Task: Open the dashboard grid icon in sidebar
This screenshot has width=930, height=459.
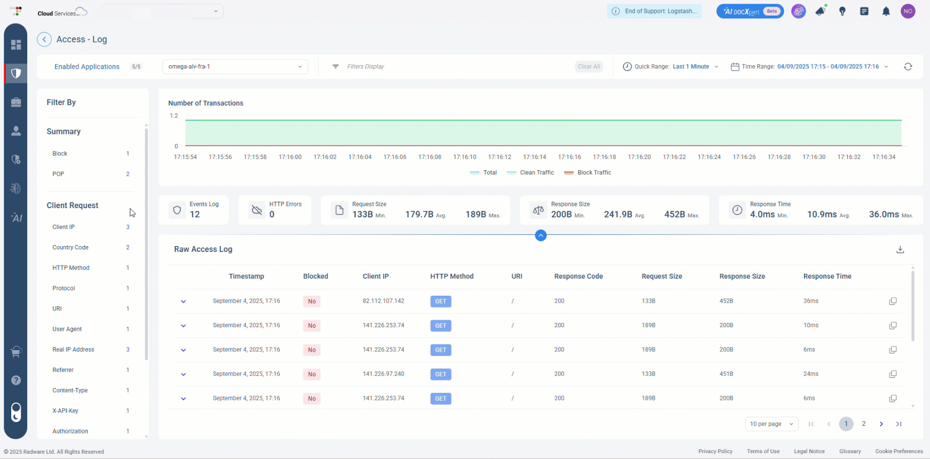Action: (x=16, y=45)
